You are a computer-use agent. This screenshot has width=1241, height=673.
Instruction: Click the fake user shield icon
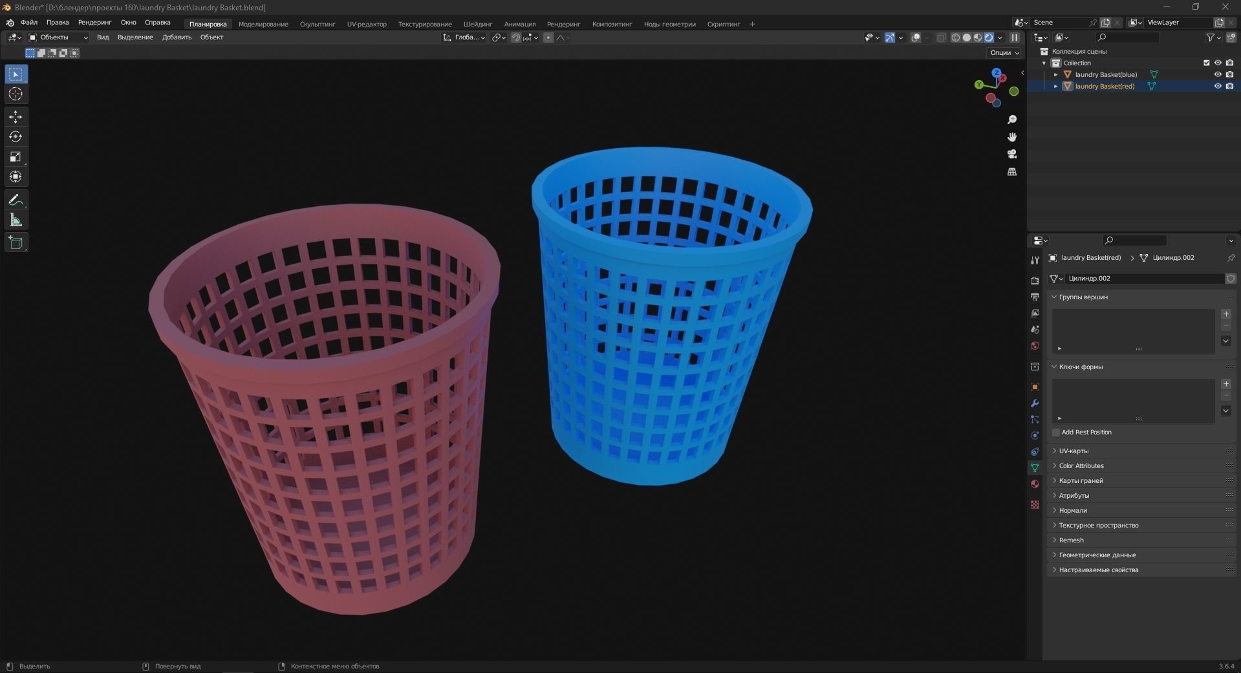1231,279
